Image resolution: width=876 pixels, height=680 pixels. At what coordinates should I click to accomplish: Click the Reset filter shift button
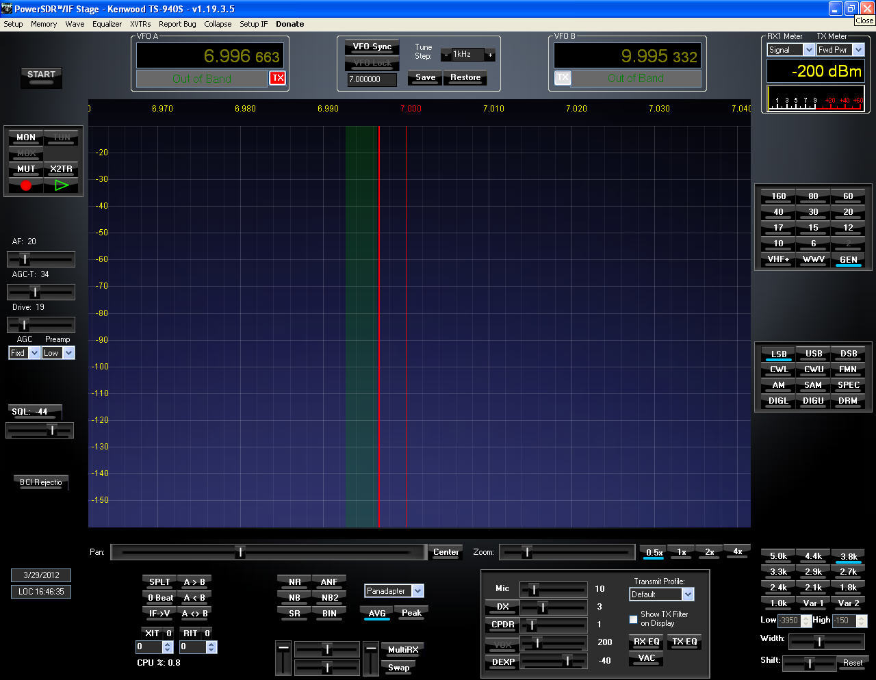pyautogui.click(x=853, y=664)
